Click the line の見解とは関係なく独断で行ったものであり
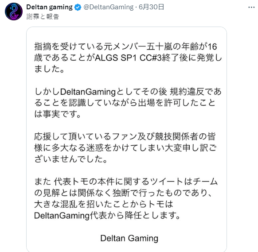 (x=123, y=193)
